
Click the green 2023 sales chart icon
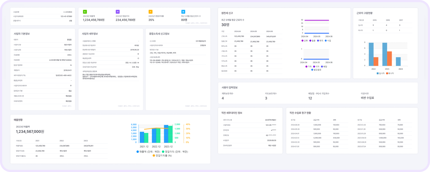85,12
